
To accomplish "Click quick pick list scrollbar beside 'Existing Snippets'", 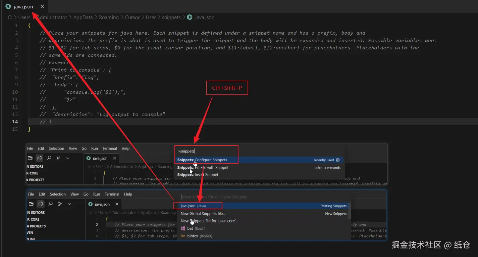I will click(349, 210).
